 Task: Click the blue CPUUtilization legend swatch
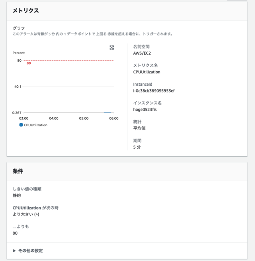tap(21, 125)
